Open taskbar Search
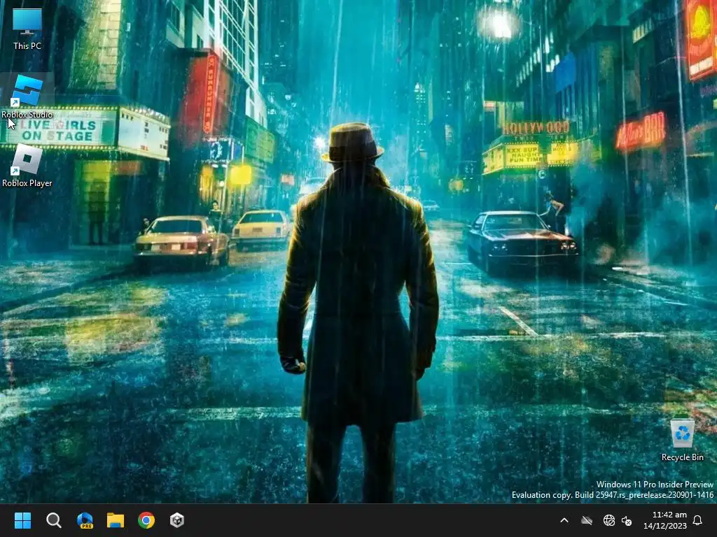 [53, 520]
